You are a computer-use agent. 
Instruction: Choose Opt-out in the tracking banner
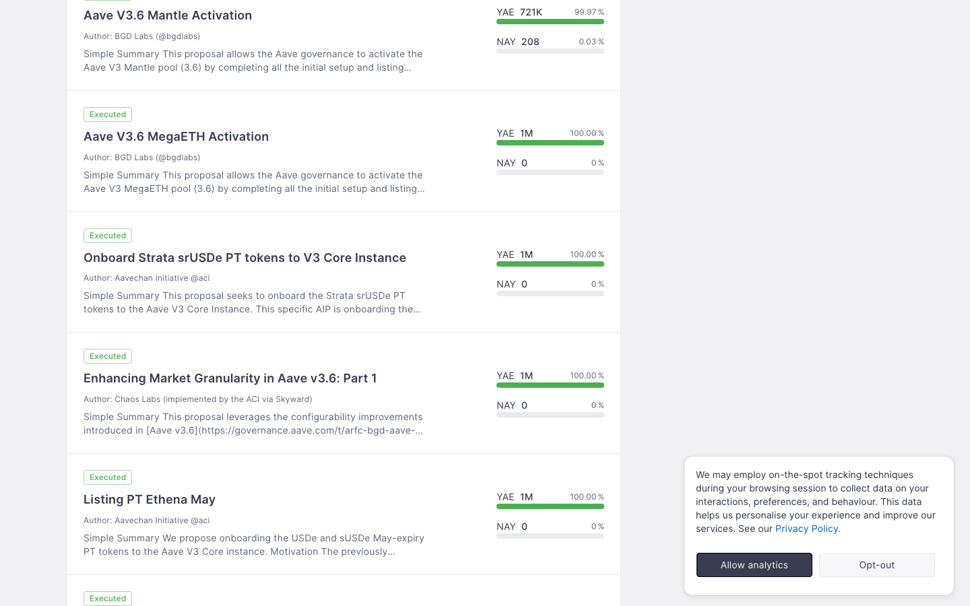(876, 565)
